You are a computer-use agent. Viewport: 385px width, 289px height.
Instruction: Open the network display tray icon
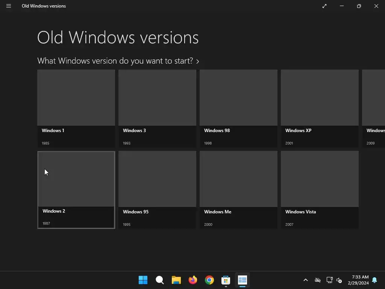pyautogui.click(x=329, y=280)
